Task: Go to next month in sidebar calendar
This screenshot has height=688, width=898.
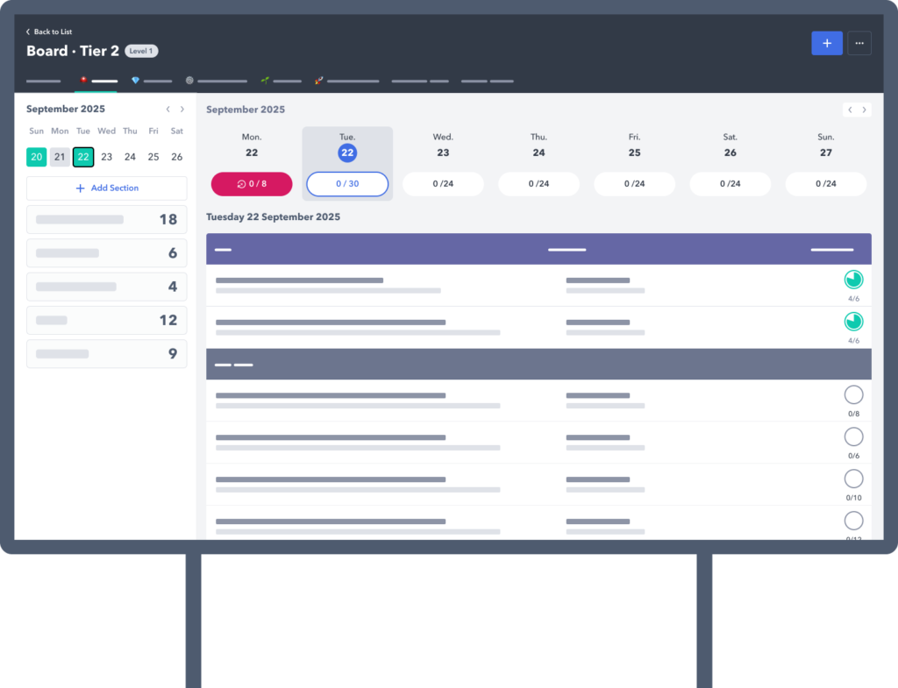Action: pos(182,110)
